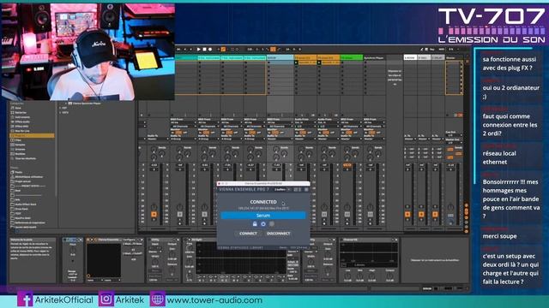The height and width of the screenshot is (308, 549).
Task: Stop playback with the transport Stop button
Action: pyautogui.click(x=204, y=50)
